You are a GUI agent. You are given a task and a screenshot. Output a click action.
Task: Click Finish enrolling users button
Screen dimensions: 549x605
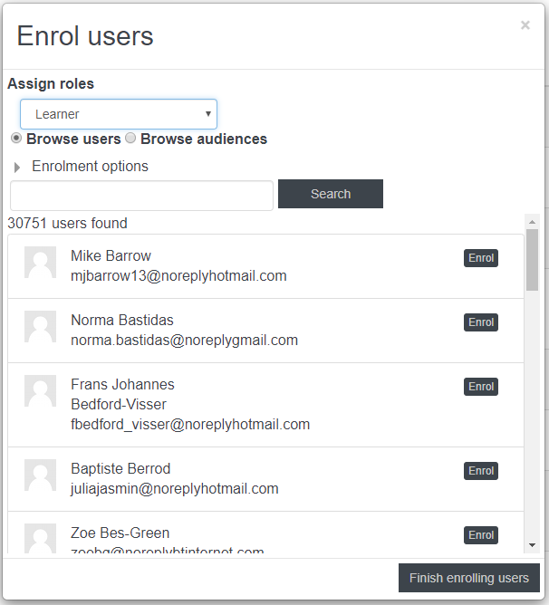[468, 578]
